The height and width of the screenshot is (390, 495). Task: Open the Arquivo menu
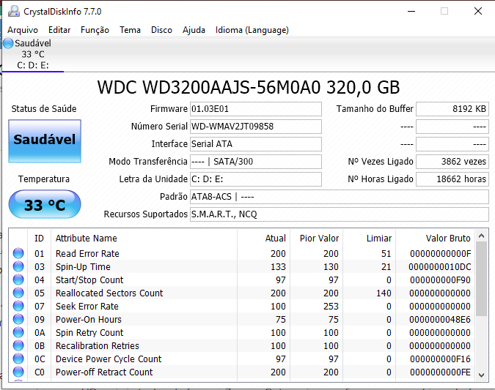click(x=23, y=30)
